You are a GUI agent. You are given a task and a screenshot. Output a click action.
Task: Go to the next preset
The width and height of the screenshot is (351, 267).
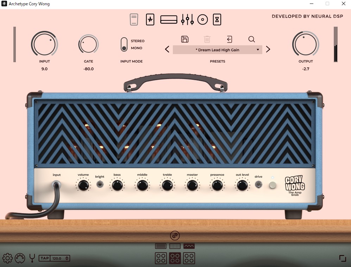(268, 49)
